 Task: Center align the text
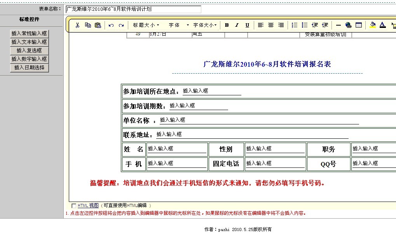(x=271, y=25)
